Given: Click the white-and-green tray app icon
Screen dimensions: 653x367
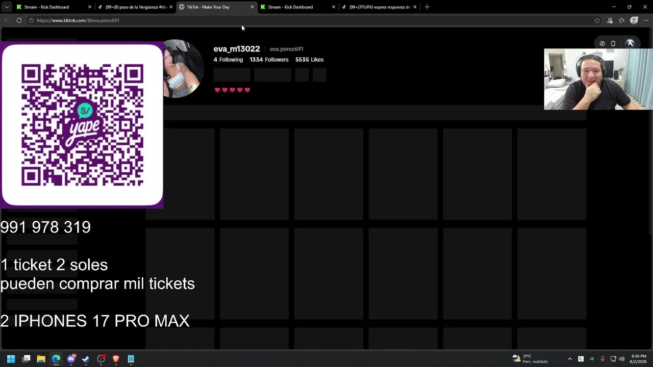Looking at the screenshot, I should (x=581, y=359).
